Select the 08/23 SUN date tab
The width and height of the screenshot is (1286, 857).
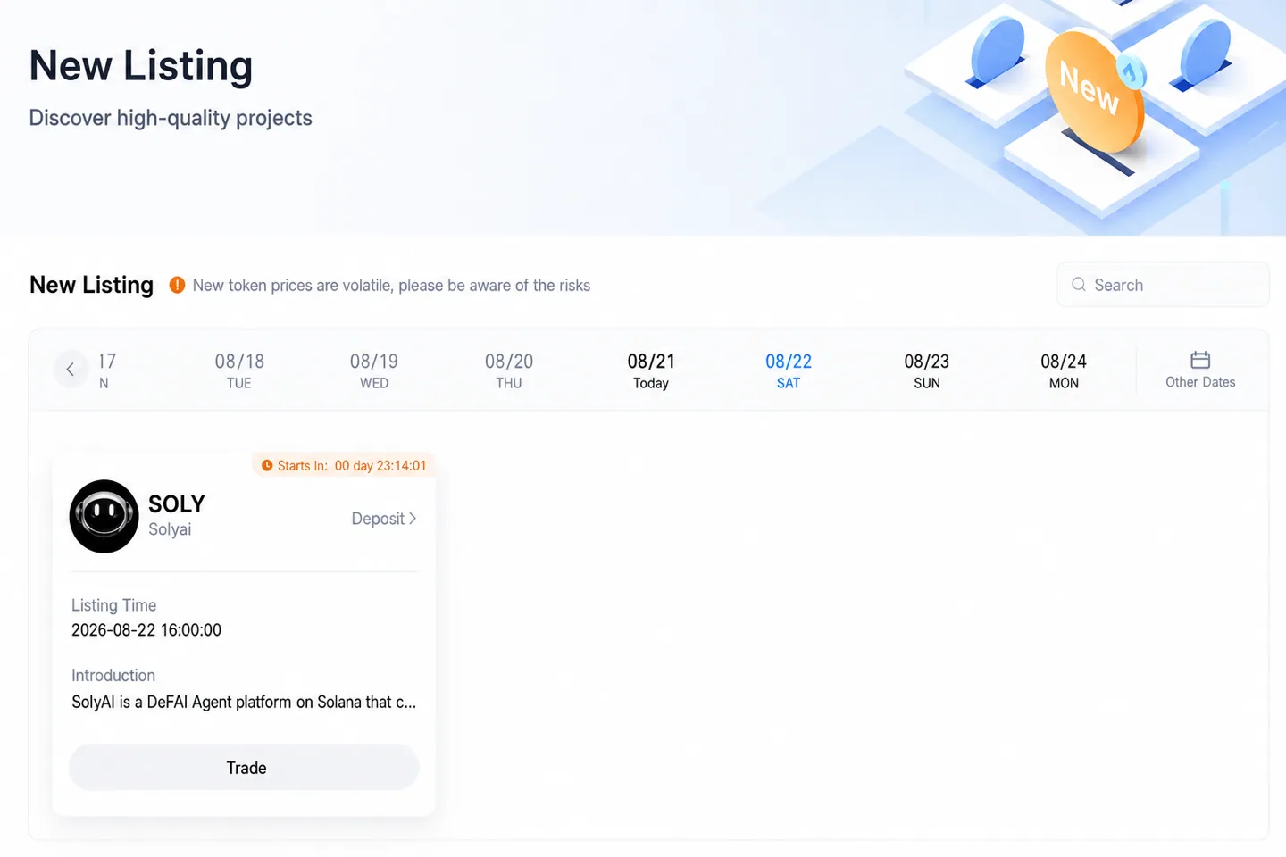927,370
